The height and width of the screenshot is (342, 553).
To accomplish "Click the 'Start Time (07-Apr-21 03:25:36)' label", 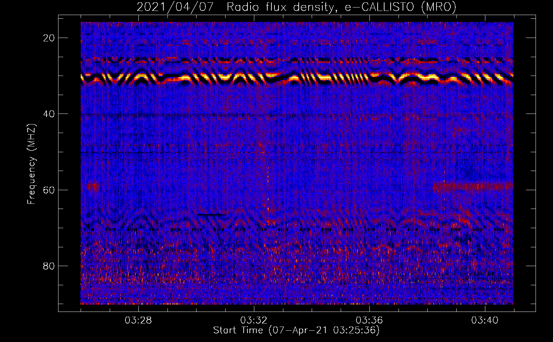I will point(296,330).
